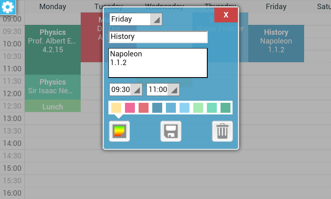Click the Napoleon description text area
Viewport: 331px width, 199px height.
pyautogui.click(x=158, y=63)
